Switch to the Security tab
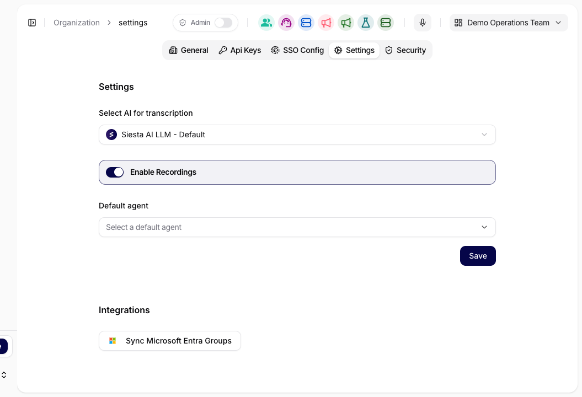The height and width of the screenshot is (397, 582). pos(405,50)
